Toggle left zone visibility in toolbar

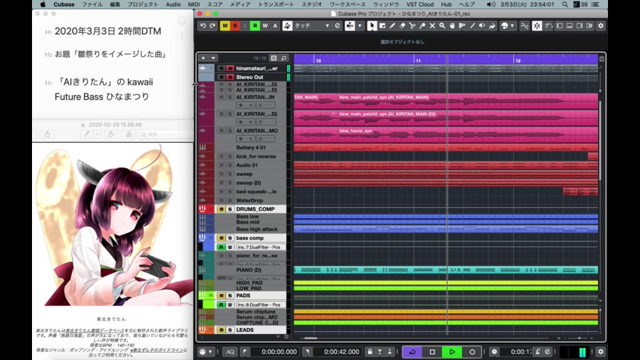point(559,26)
